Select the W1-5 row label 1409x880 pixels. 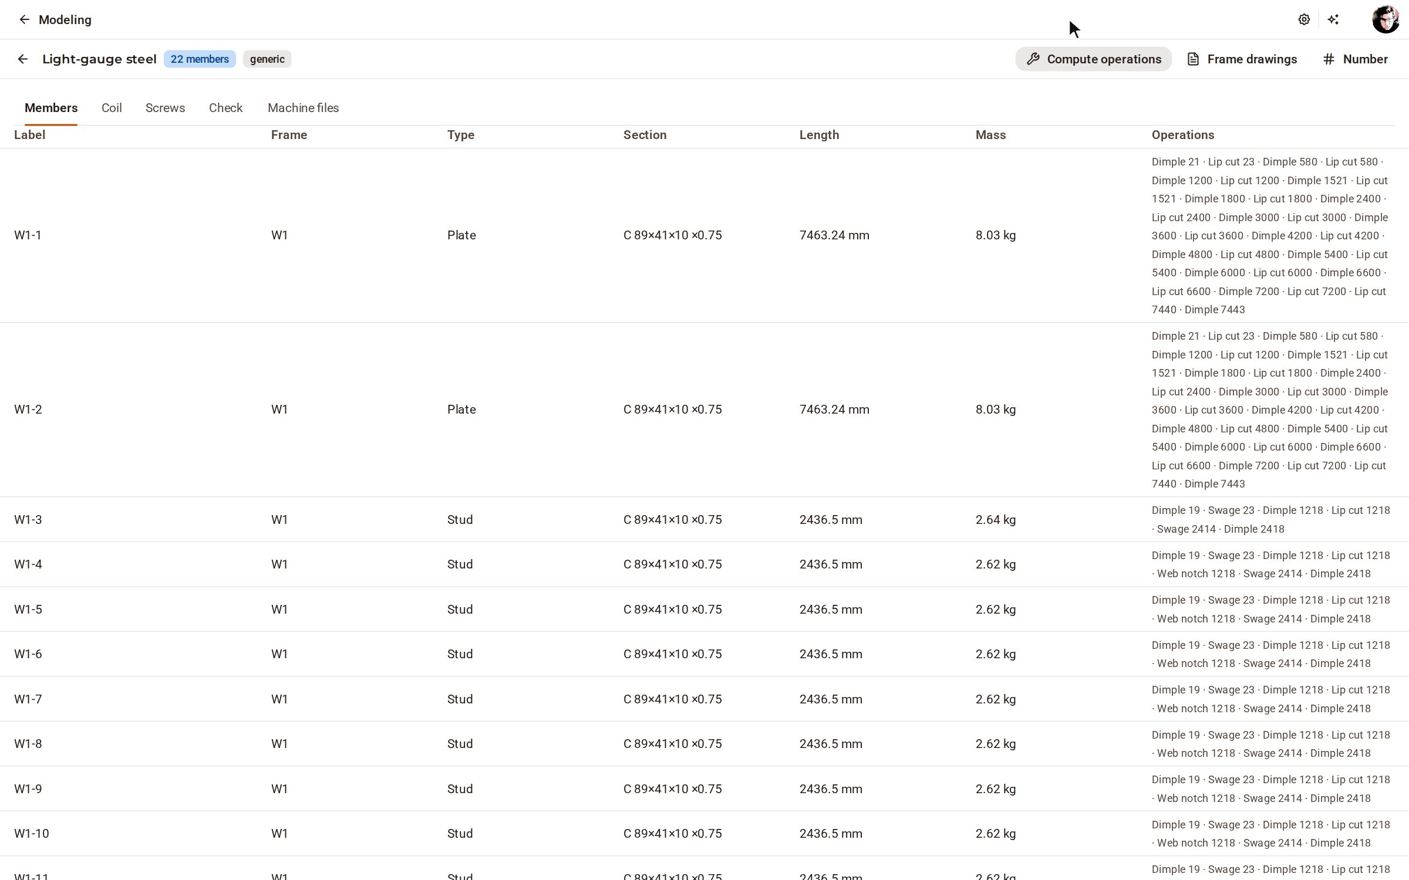(28, 610)
